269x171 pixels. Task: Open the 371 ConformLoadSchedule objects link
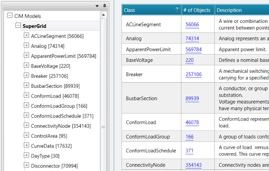pos(190,151)
